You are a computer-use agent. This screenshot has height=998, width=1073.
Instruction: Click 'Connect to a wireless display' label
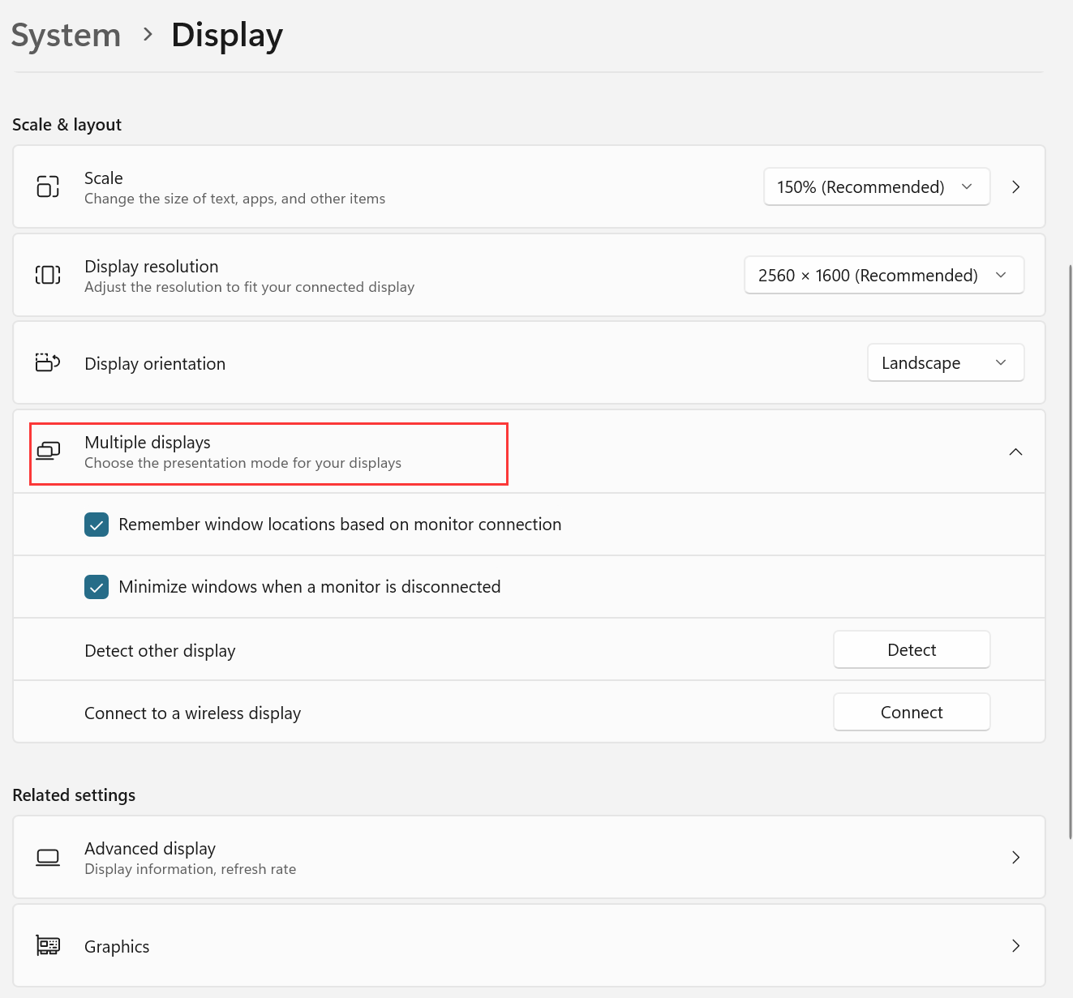point(192,713)
